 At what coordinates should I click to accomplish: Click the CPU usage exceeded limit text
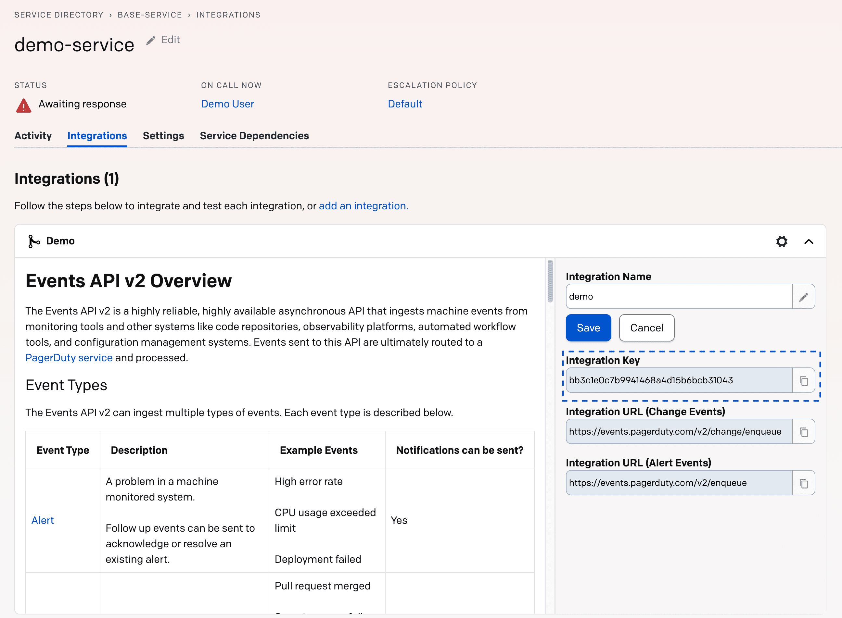pyautogui.click(x=325, y=520)
